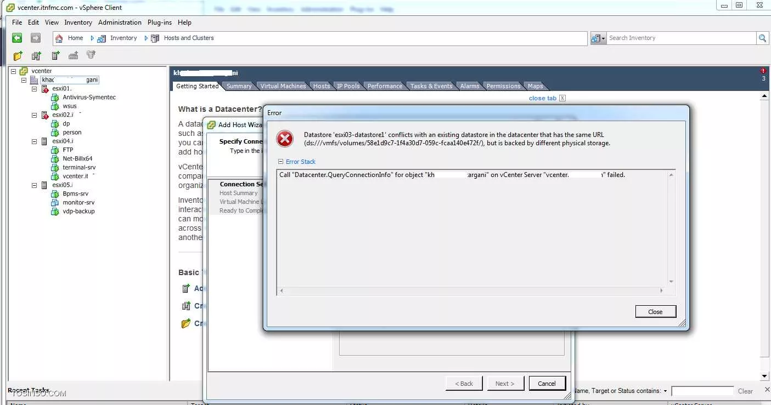This screenshot has width=771, height=405.
Task: Click the error stack horizontal scrollbar
Action: pos(472,291)
